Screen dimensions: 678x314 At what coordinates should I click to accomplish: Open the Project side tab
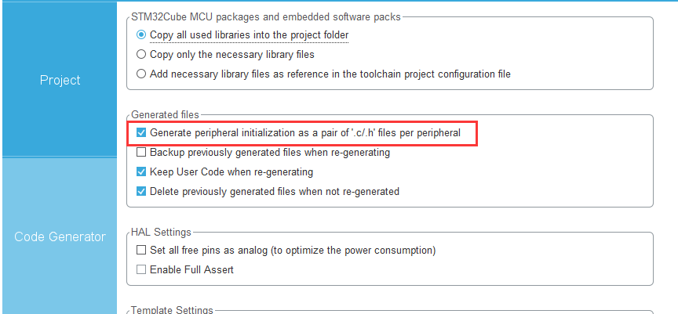coord(60,80)
